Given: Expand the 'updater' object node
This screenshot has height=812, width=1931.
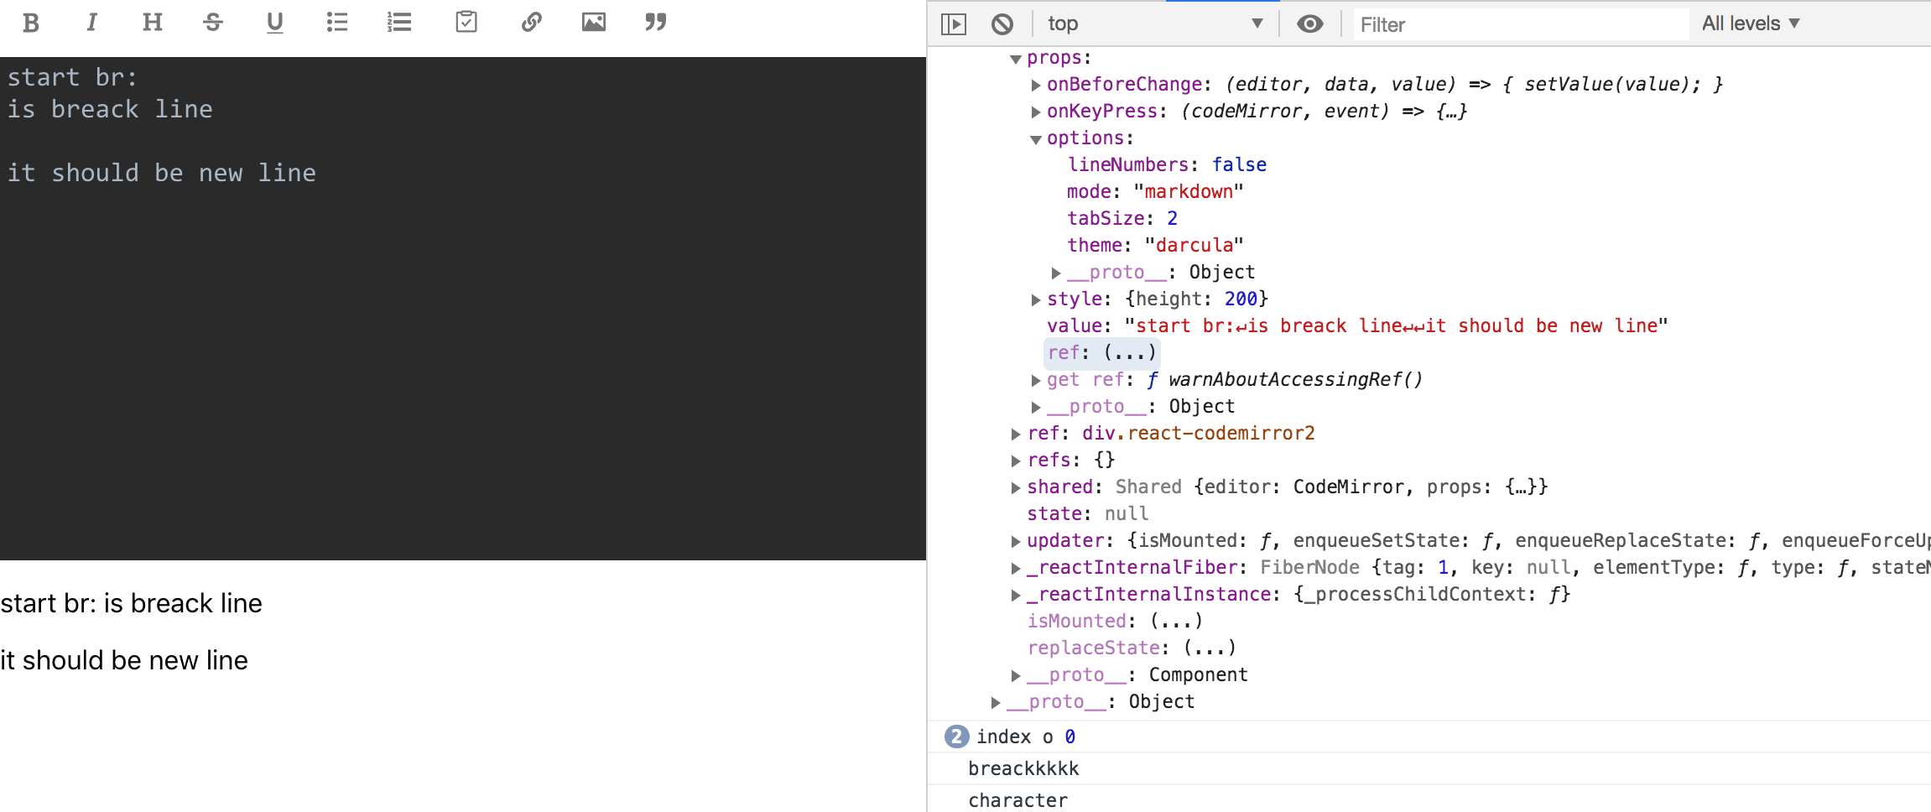Looking at the screenshot, I should tap(1016, 541).
